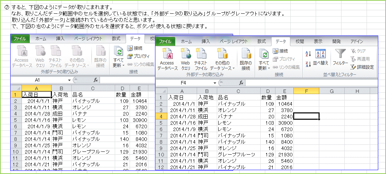Click Web クエリ icon in right Excel window

tap(186, 58)
